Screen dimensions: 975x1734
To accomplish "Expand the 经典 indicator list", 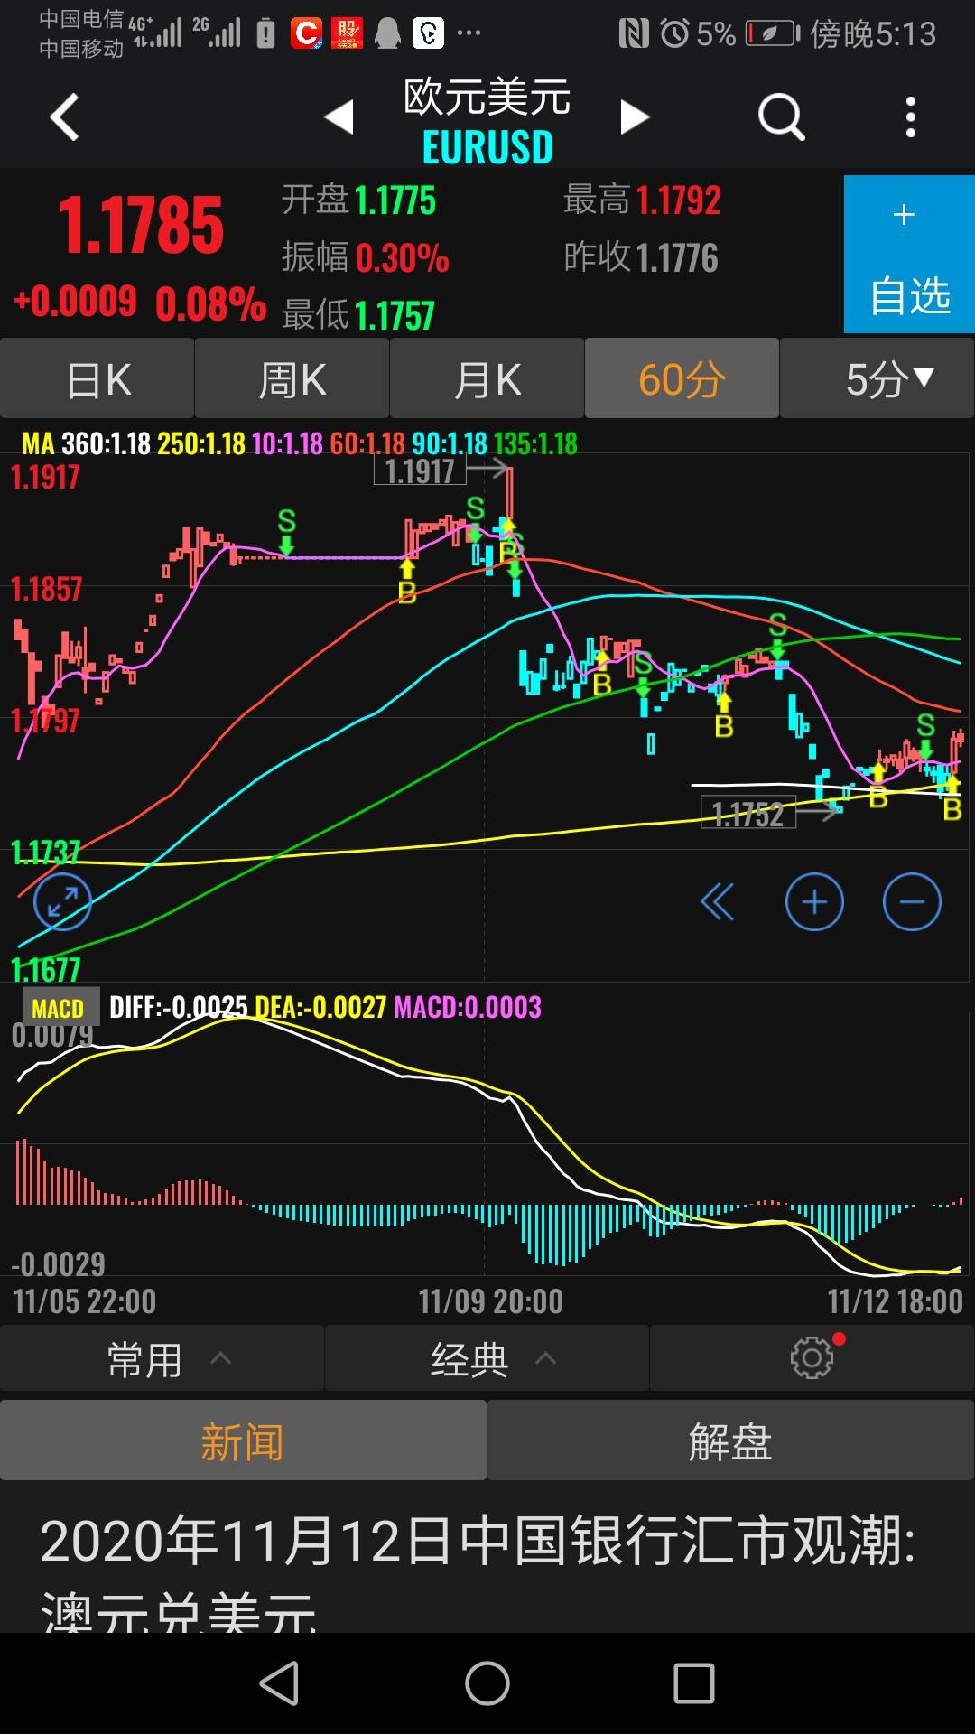I will point(487,1358).
